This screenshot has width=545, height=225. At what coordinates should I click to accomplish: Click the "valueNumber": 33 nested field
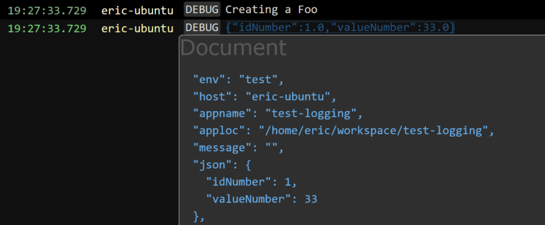point(262,199)
